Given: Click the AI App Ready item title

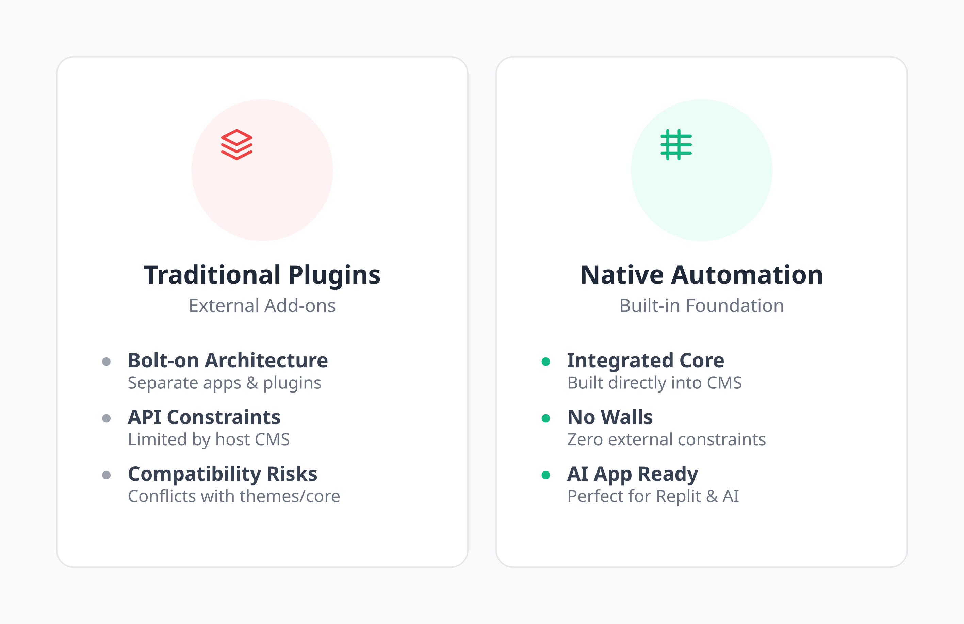Looking at the screenshot, I should (x=633, y=474).
